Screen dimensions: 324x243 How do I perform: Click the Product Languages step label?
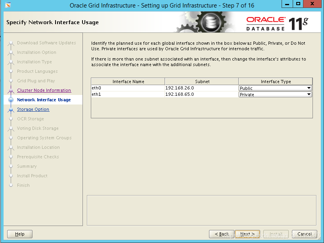[x=37, y=71]
